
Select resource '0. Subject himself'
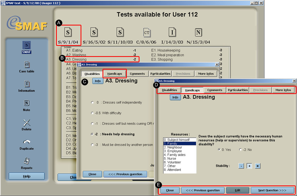pyautogui.click(x=179, y=140)
